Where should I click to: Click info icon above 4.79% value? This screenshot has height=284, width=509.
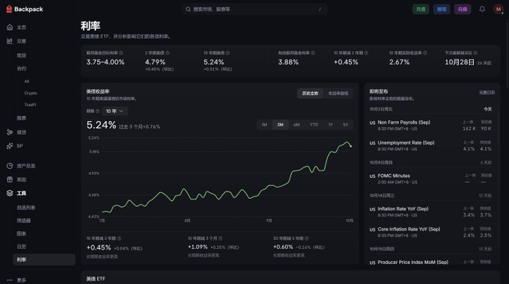(168, 53)
